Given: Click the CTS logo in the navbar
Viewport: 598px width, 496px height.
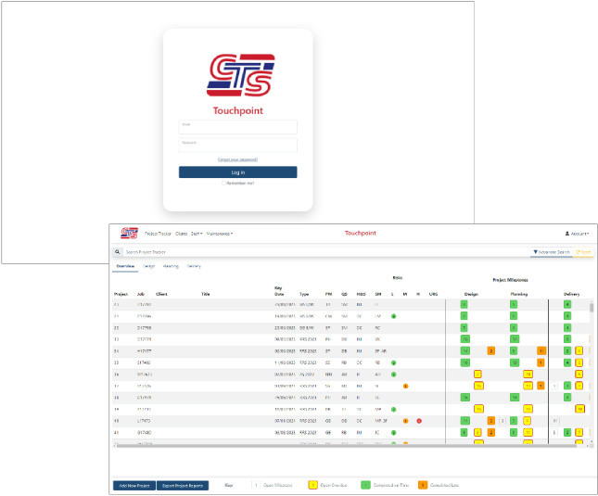Looking at the screenshot, I should [129, 233].
